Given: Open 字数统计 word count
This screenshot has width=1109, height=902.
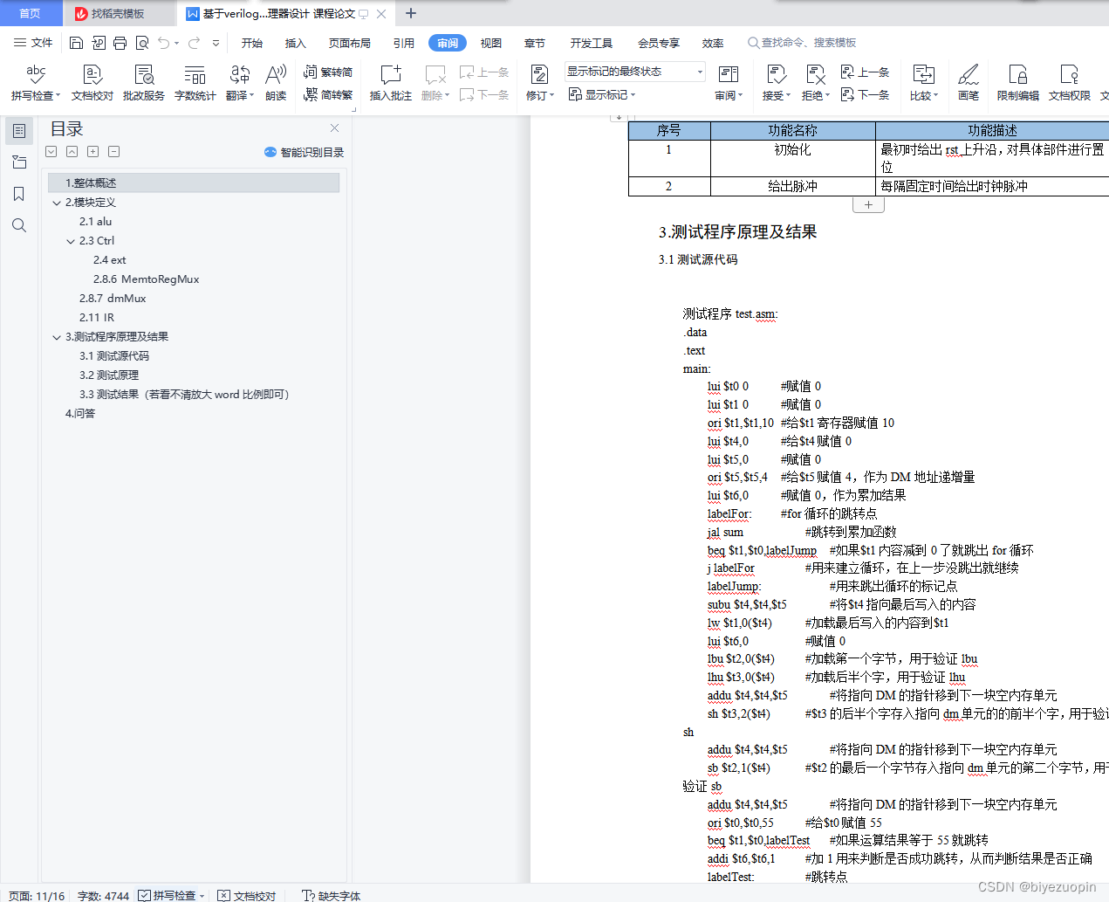Looking at the screenshot, I should point(195,83).
